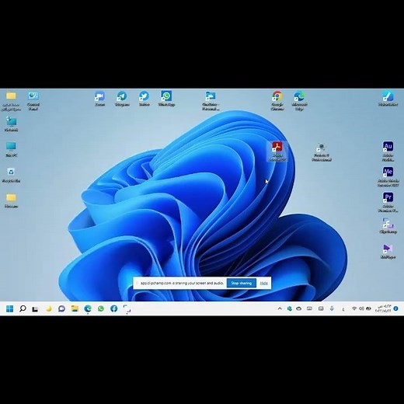
Task: Open the WhatsApp desktop shortcut
Action: [x=166, y=99]
